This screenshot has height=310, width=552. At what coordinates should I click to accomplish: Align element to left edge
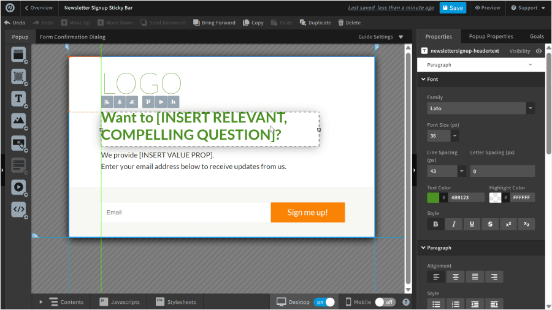pyautogui.click(x=107, y=102)
